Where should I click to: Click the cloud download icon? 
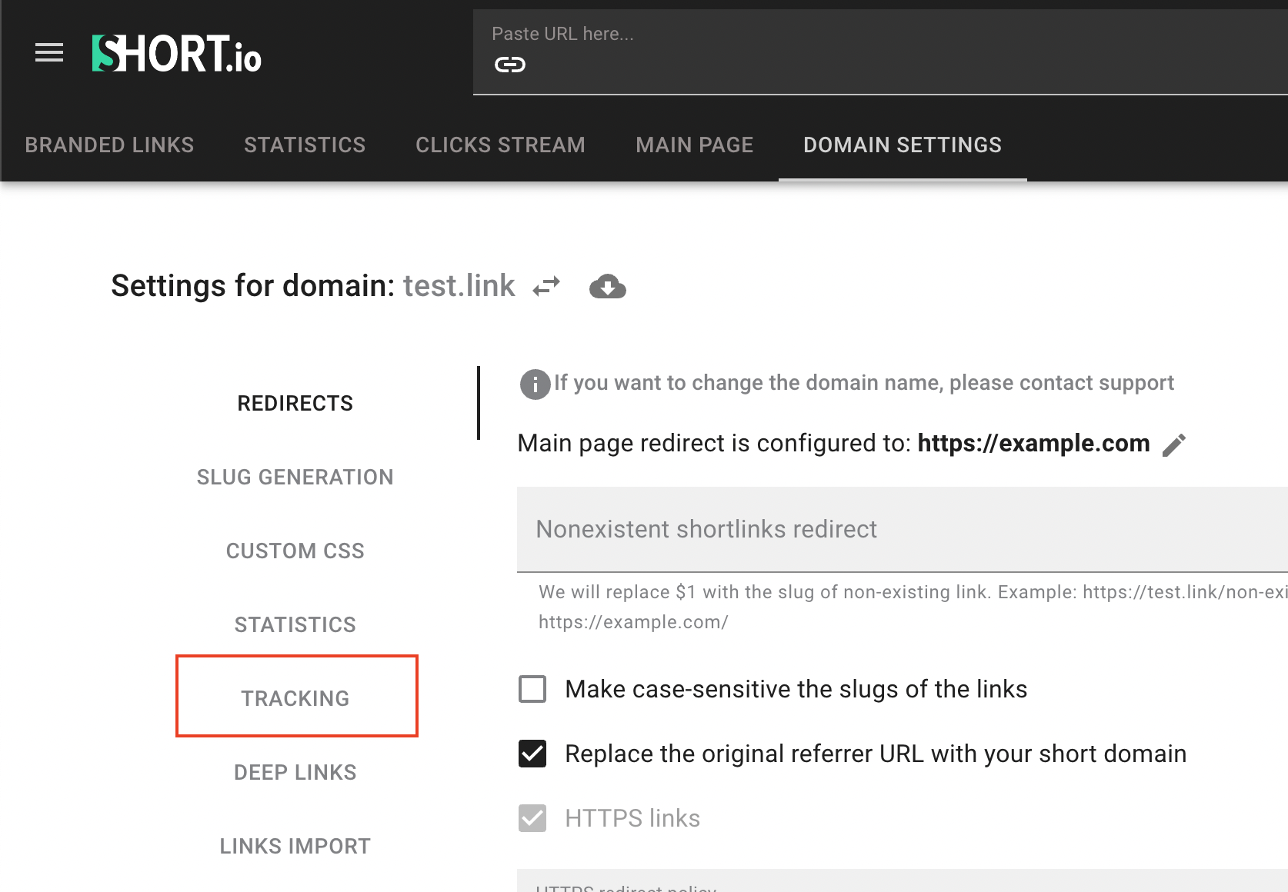pyautogui.click(x=607, y=287)
